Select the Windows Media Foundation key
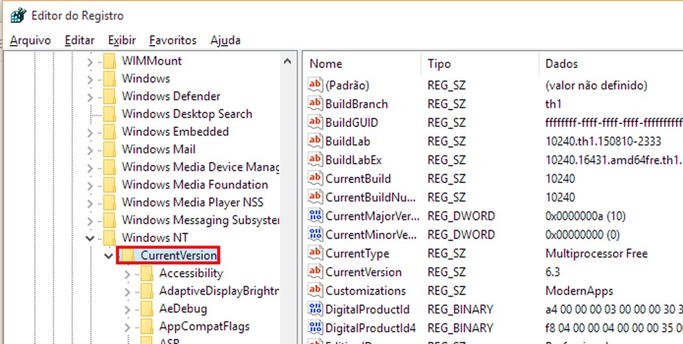The width and height of the screenshot is (683, 344). point(194,184)
